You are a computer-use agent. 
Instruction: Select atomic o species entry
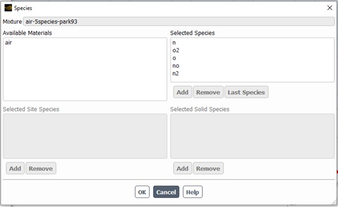click(174, 58)
